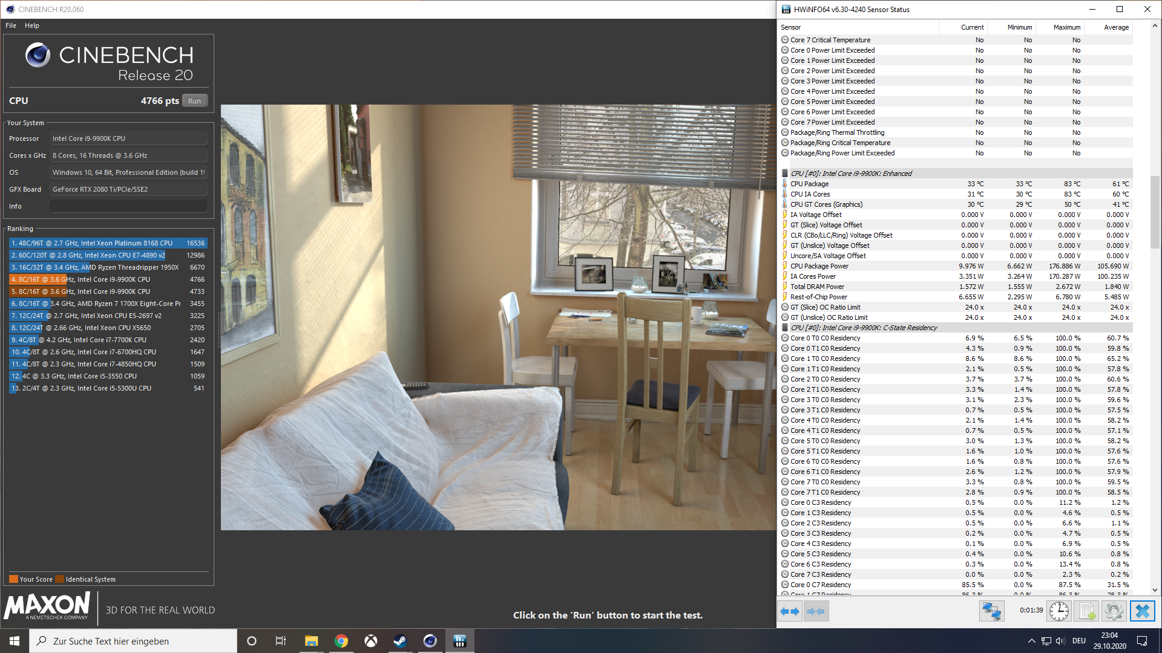Screen dimensions: 1162x653
Task: Open the Help menu in Cinebench
Action: pos(31,25)
